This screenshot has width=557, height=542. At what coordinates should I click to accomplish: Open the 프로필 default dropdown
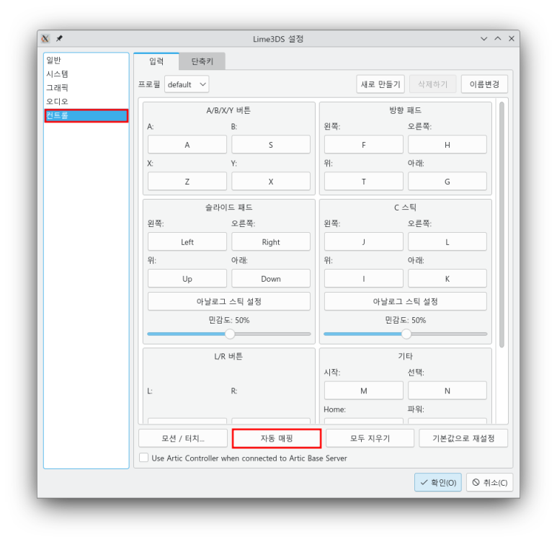(187, 84)
